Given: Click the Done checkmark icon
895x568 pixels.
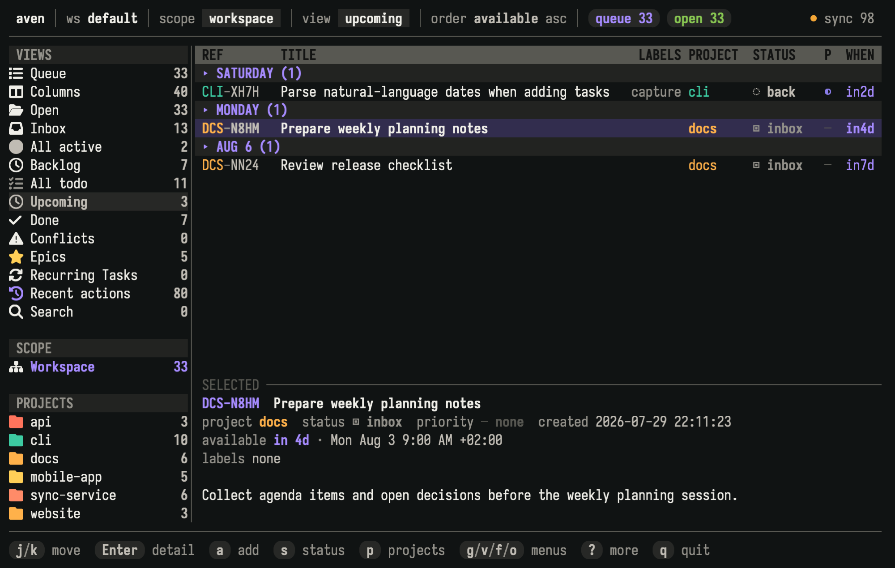Looking at the screenshot, I should tap(15, 220).
